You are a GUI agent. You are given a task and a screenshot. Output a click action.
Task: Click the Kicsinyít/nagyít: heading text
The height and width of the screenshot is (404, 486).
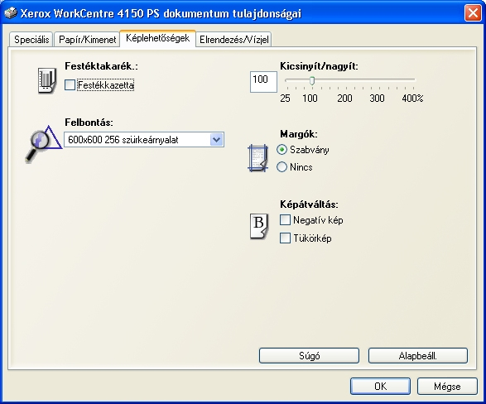320,66
